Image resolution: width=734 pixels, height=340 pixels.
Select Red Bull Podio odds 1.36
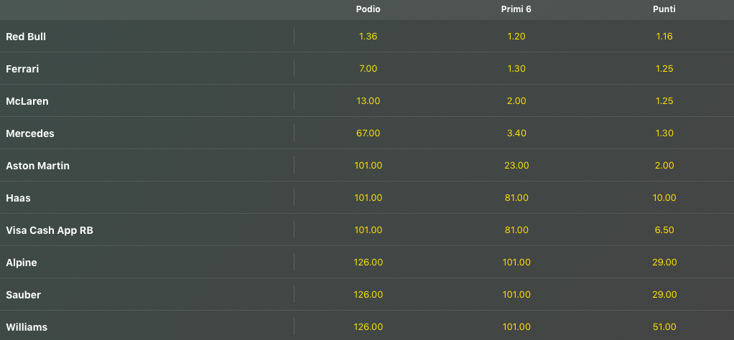[368, 37]
